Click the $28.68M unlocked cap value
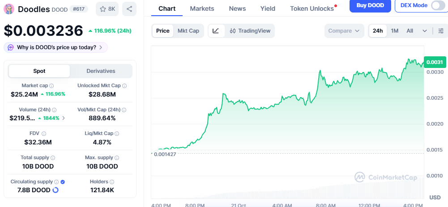The width and height of the screenshot is (448, 207). 102,94
